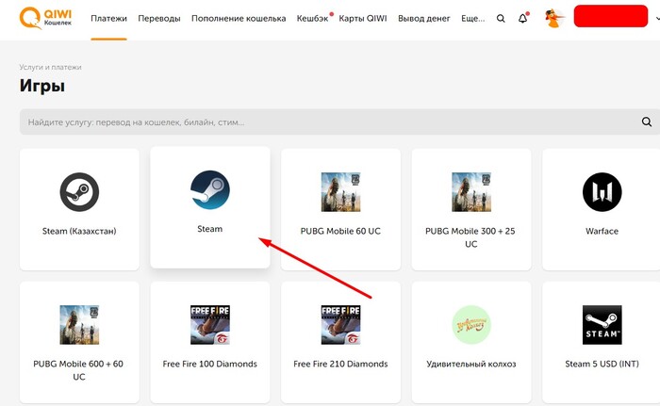Image resolution: width=660 pixels, height=406 pixels.
Task: Click the Услуги и платежи breadcrumb link
Action: point(50,67)
